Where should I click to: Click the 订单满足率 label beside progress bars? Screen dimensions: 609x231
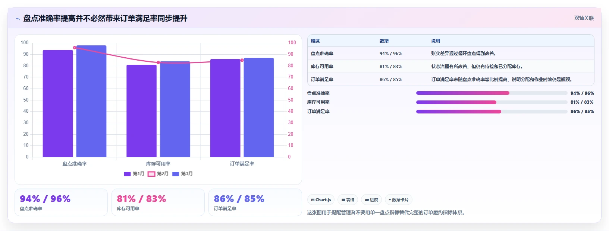click(318, 112)
